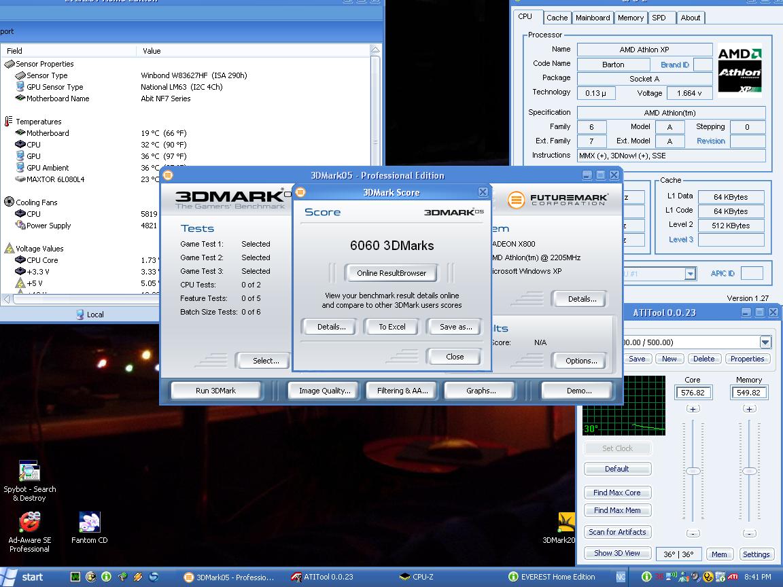Click New profile button in ATITool
The image size is (783, 587).
[x=669, y=359]
